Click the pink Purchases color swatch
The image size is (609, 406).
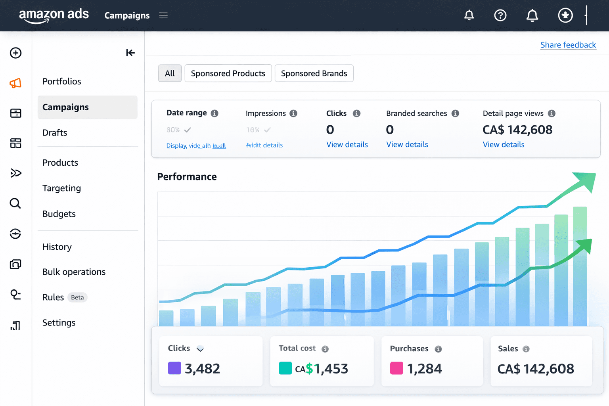(396, 368)
